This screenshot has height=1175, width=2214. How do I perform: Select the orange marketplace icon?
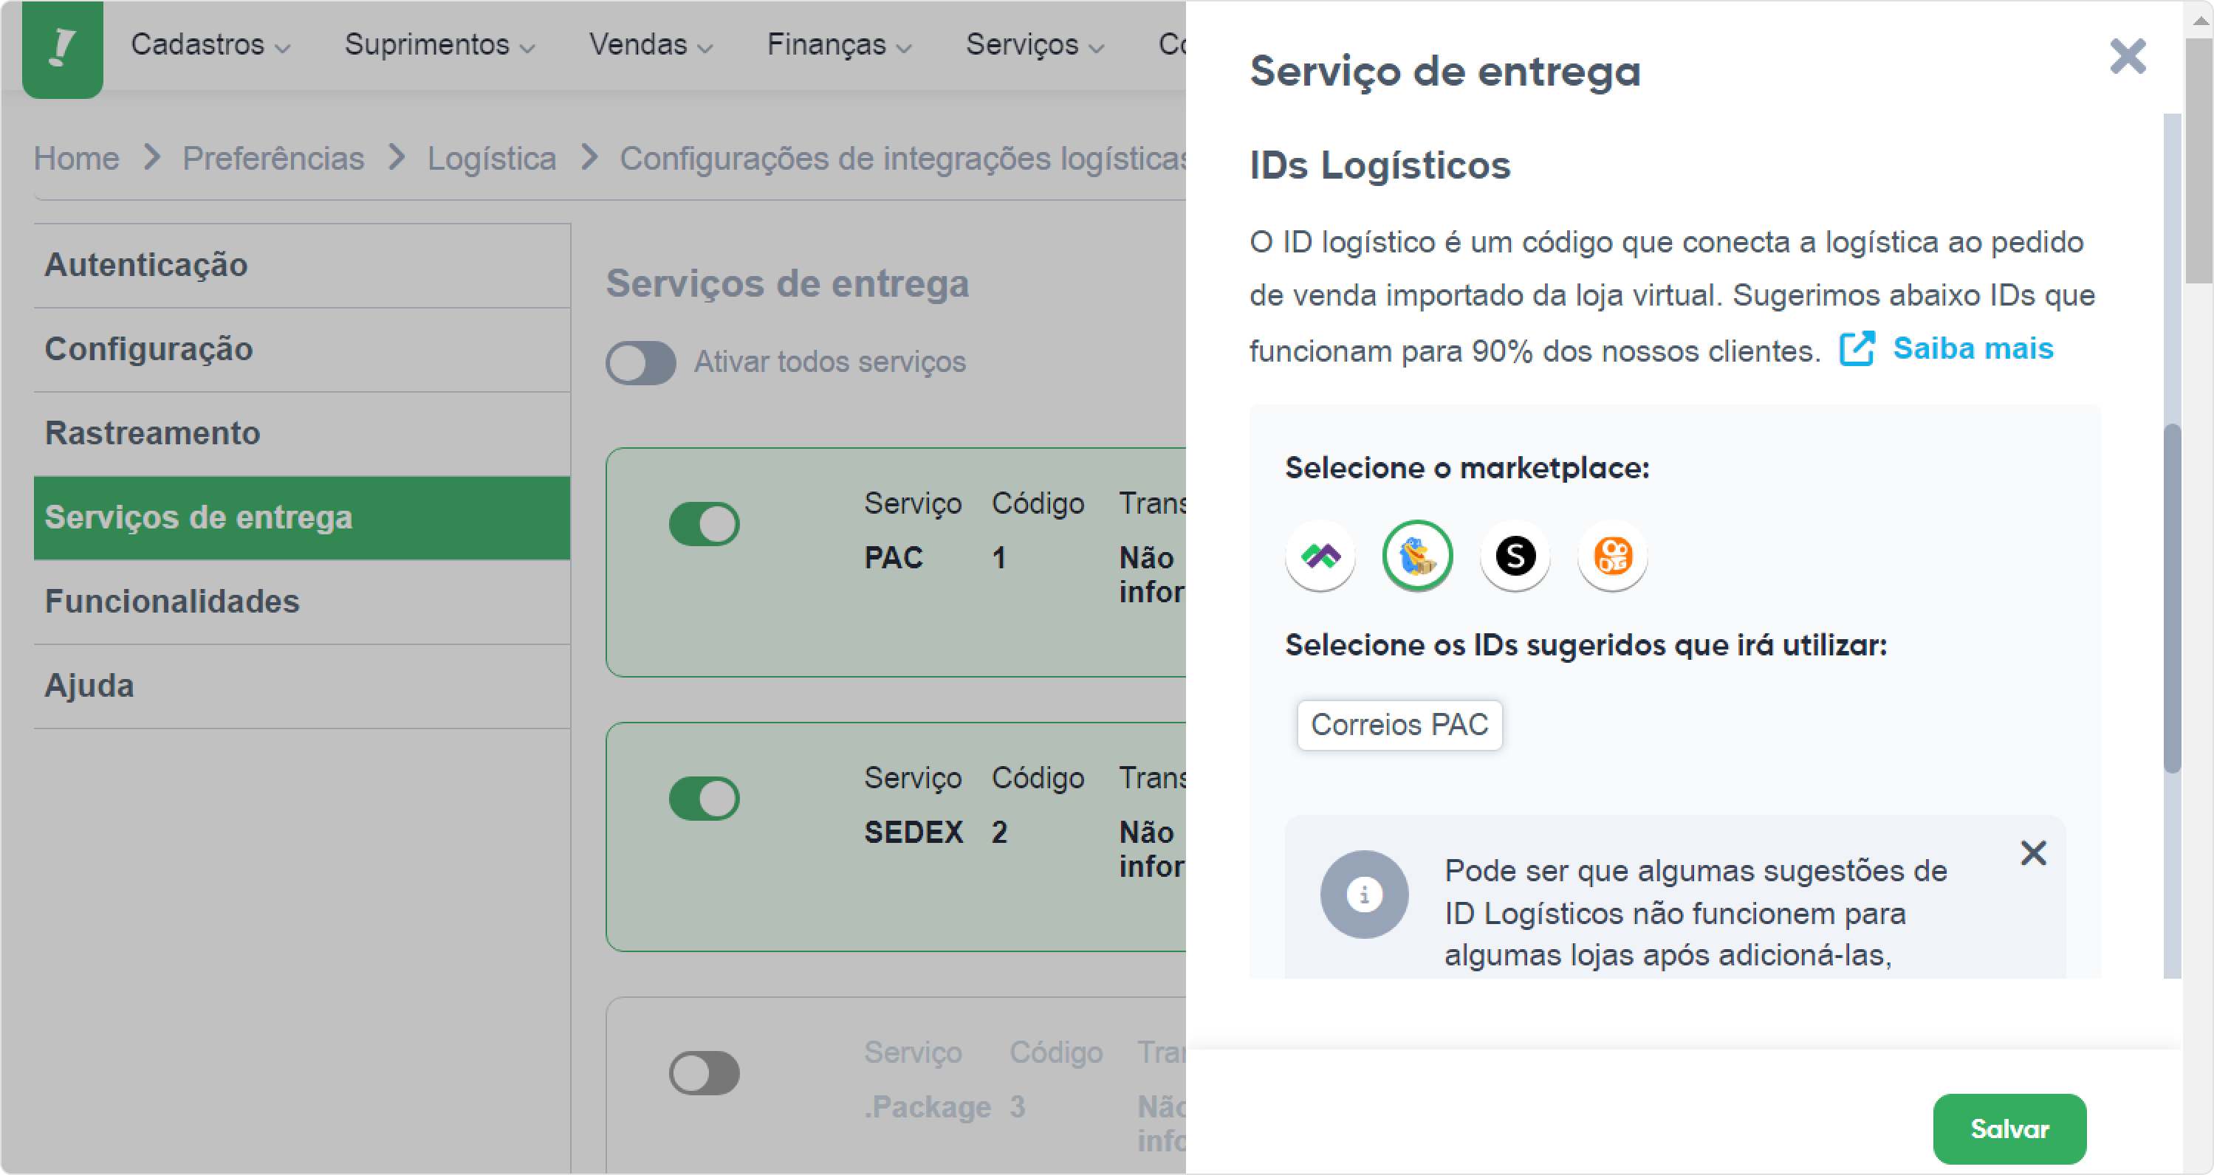pyautogui.click(x=1612, y=556)
